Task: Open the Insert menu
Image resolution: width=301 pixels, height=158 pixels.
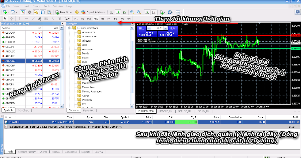Action: pos(26,6)
